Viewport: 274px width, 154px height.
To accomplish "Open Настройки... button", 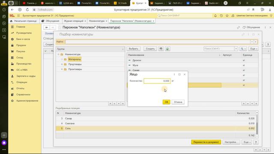I will (231, 142).
